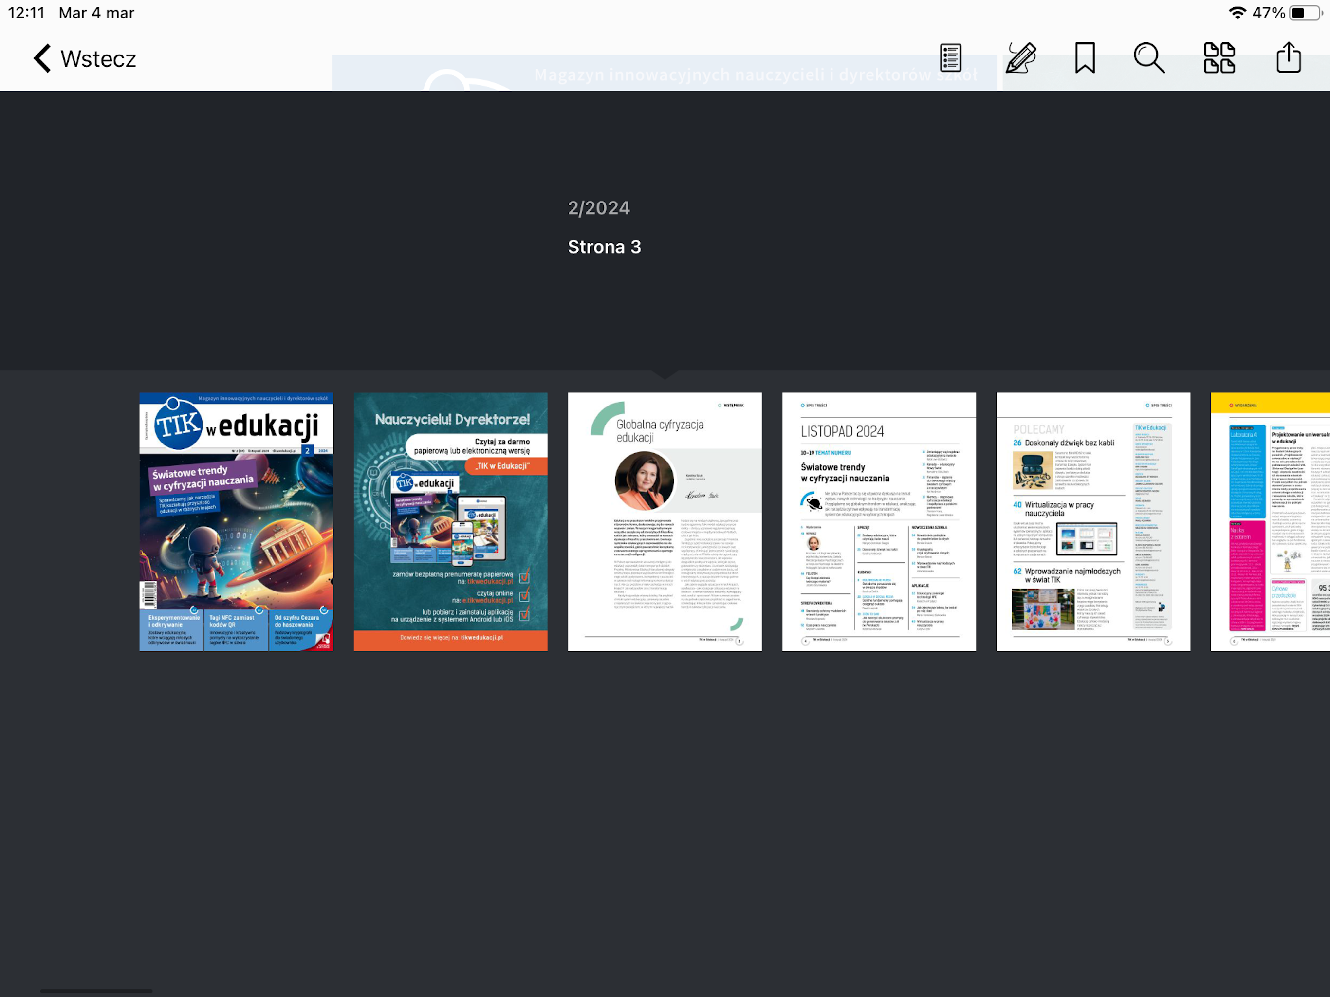Open the LISTOPAD 2024 contents page thumbnail
1330x997 pixels.
pos(879,522)
